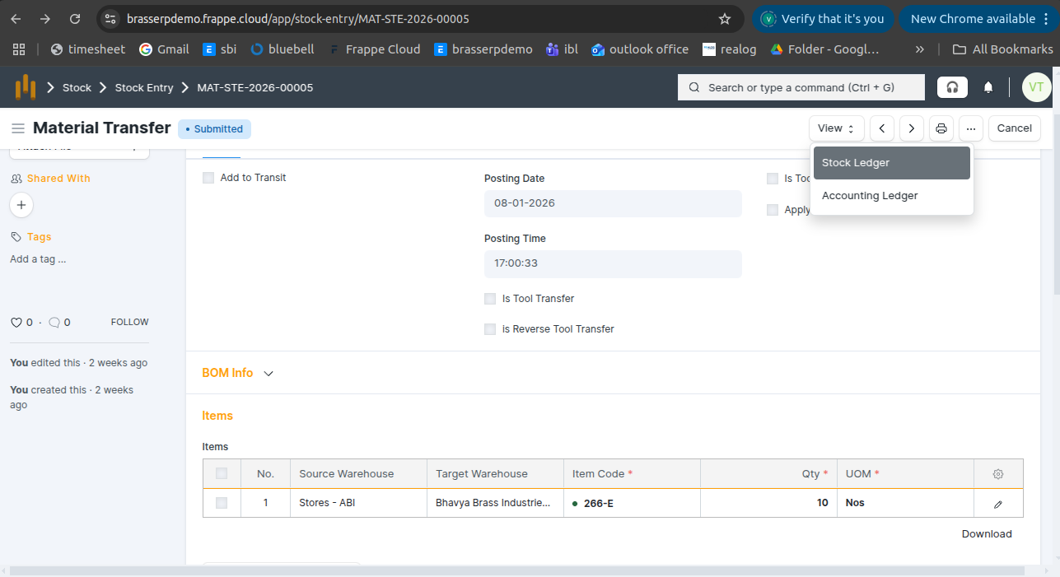Open the three-dot more options menu

pos(971,128)
